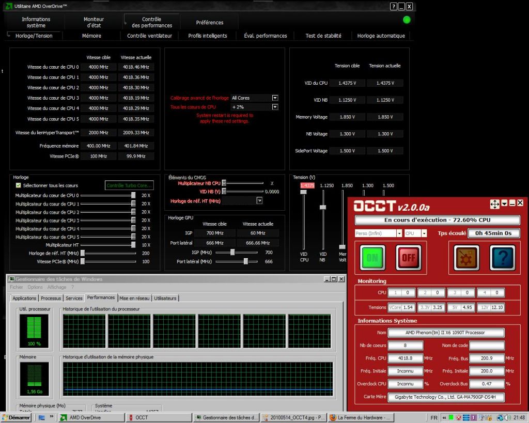This screenshot has height=423, width=529.
Task: Open Moniteur d'état tab
Action: pyautogui.click(x=94, y=22)
